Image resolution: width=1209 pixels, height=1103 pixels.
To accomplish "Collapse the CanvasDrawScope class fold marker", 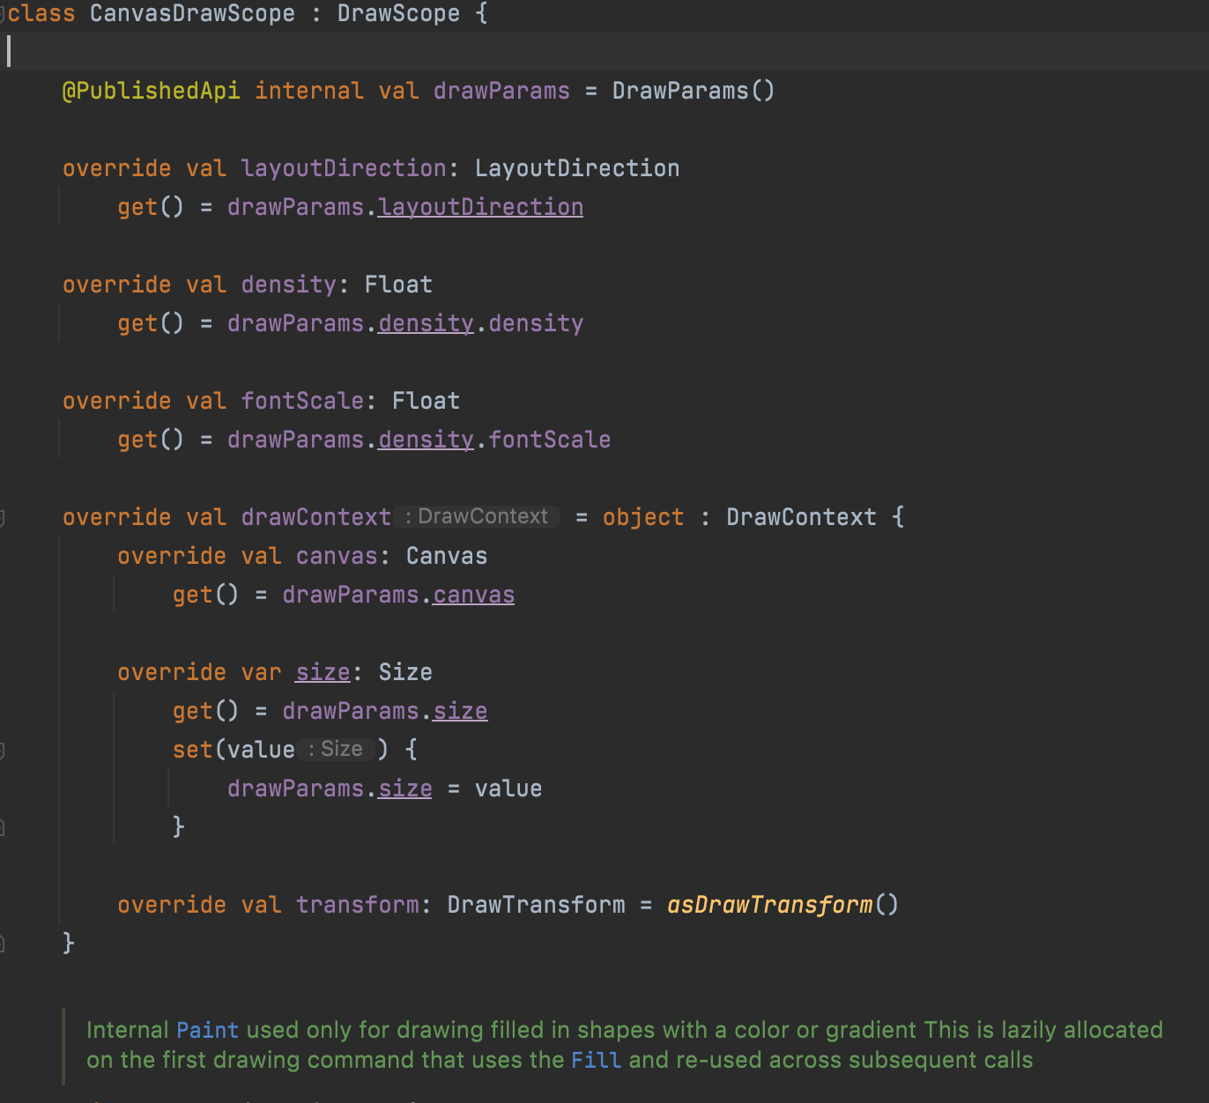I will (3, 14).
